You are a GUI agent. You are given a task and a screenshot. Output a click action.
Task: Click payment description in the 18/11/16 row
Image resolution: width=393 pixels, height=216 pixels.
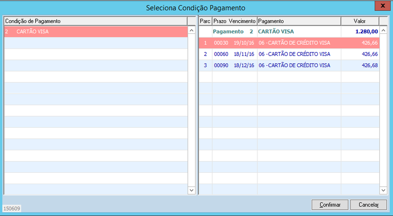pyautogui.click(x=294, y=54)
